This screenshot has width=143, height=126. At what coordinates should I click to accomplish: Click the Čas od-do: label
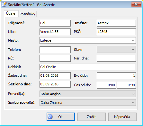coord(82,85)
